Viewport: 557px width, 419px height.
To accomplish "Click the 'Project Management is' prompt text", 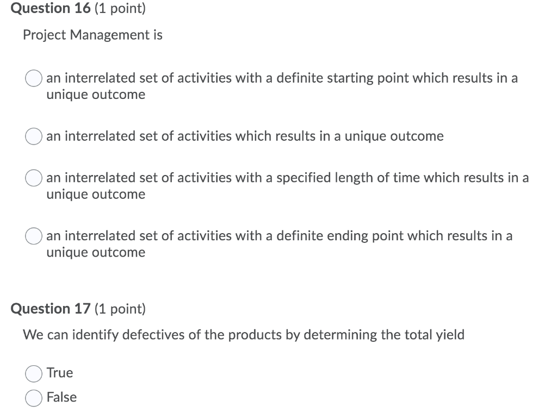I will click(92, 35).
